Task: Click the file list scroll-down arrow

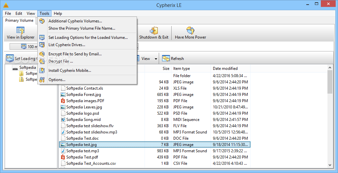Action: click(x=330, y=165)
